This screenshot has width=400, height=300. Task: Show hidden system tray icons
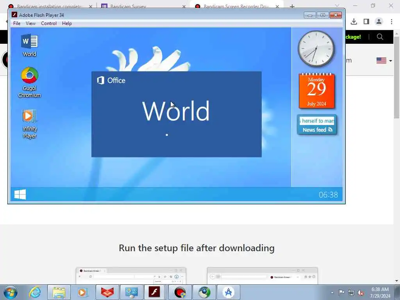332,293
